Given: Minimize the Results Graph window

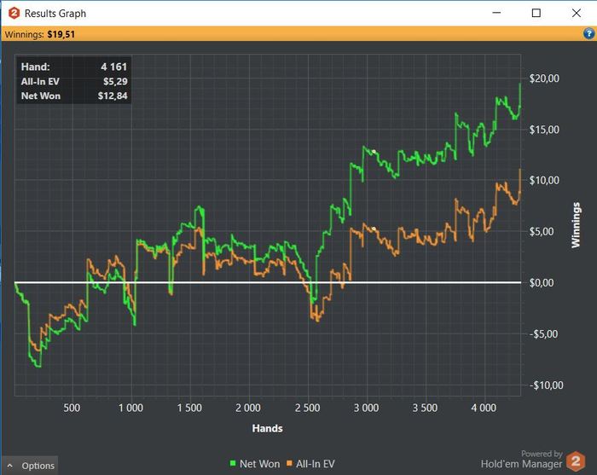Looking at the screenshot, I should 496,13.
